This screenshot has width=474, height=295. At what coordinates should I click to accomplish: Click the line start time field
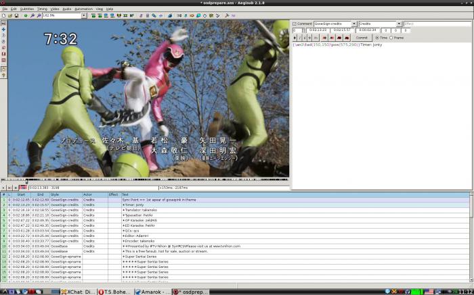318,30
